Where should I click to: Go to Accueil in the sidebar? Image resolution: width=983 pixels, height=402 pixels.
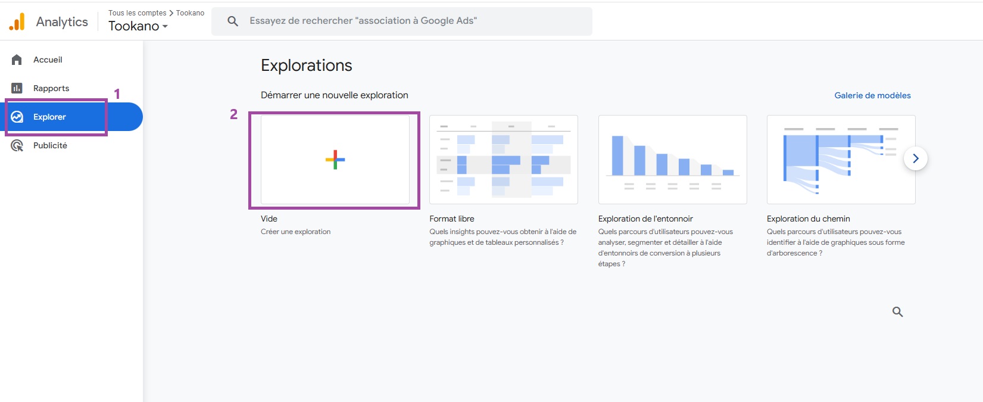pyautogui.click(x=48, y=60)
